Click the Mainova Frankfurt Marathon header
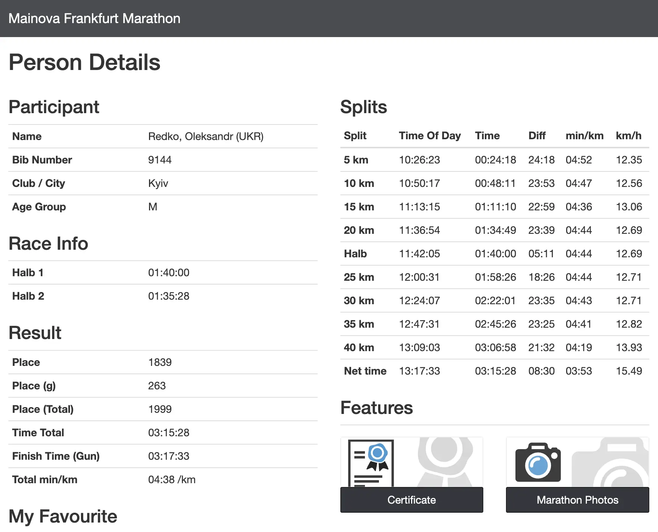Viewport: 658px width, 532px height. click(x=94, y=18)
